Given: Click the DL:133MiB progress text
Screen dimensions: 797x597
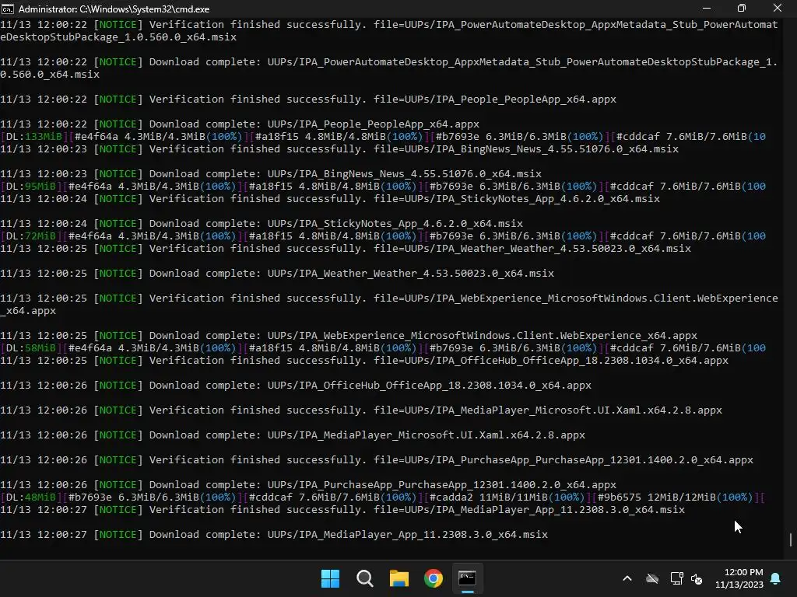Looking at the screenshot, I should click(34, 137).
